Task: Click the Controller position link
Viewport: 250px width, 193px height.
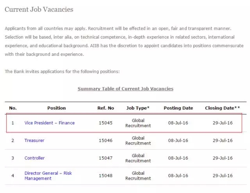Action: click(34, 158)
